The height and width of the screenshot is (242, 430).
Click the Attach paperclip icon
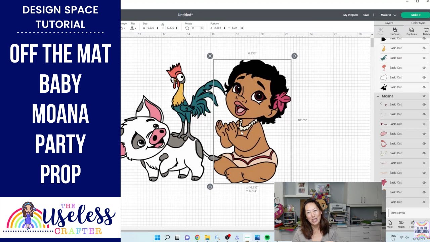401,223
